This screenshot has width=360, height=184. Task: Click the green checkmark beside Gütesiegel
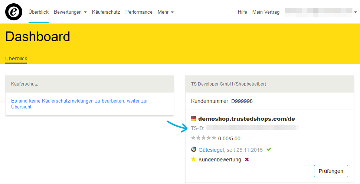point(269,150)
